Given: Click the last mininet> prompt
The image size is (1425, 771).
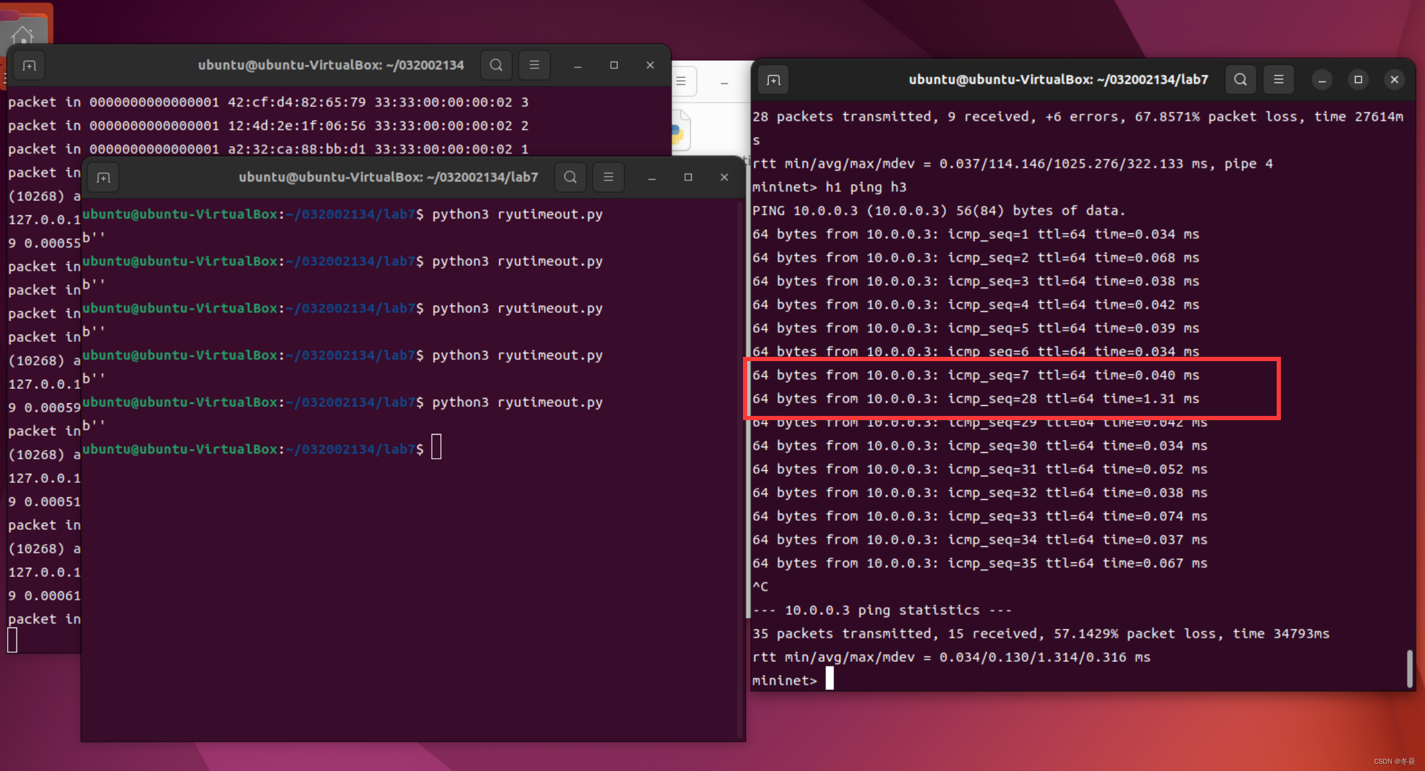Looking at the screenshot, I should click(x=785, y=681).
